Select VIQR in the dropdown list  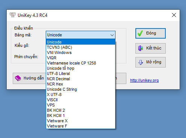[x=81, y=58]
